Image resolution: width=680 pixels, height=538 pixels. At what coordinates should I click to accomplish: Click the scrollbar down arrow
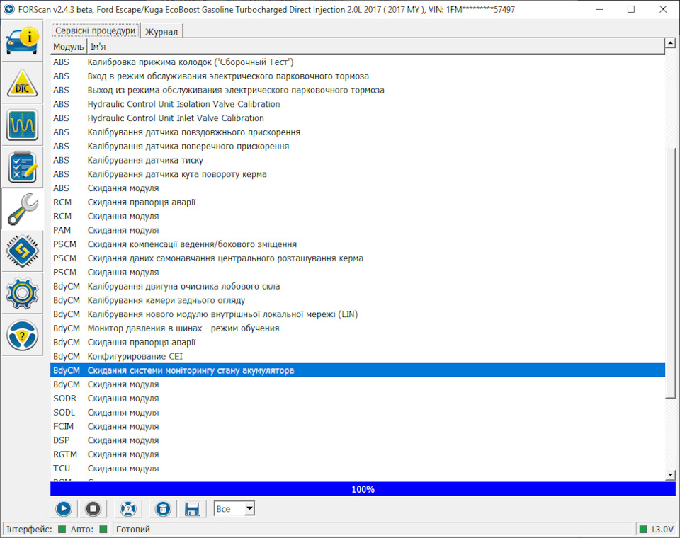[x=671, y=475]
